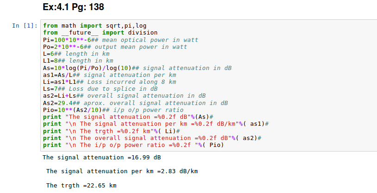Click the Ex:4.1 Pg: 138 heading
The height and width of the screenshot is (193, 377).
click(73, 7)
